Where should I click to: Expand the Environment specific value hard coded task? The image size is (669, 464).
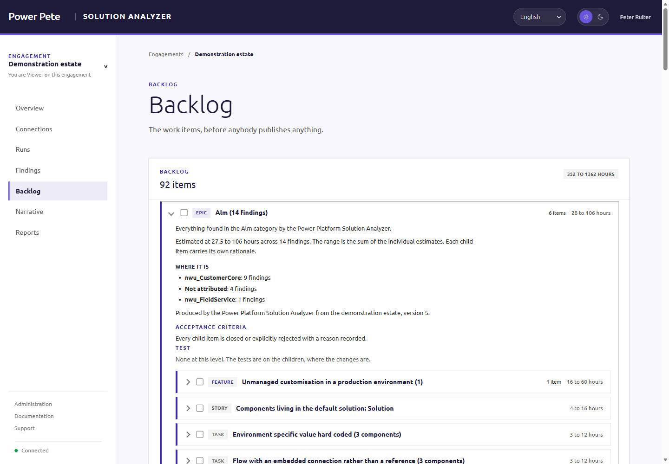[x=188, y=435]
